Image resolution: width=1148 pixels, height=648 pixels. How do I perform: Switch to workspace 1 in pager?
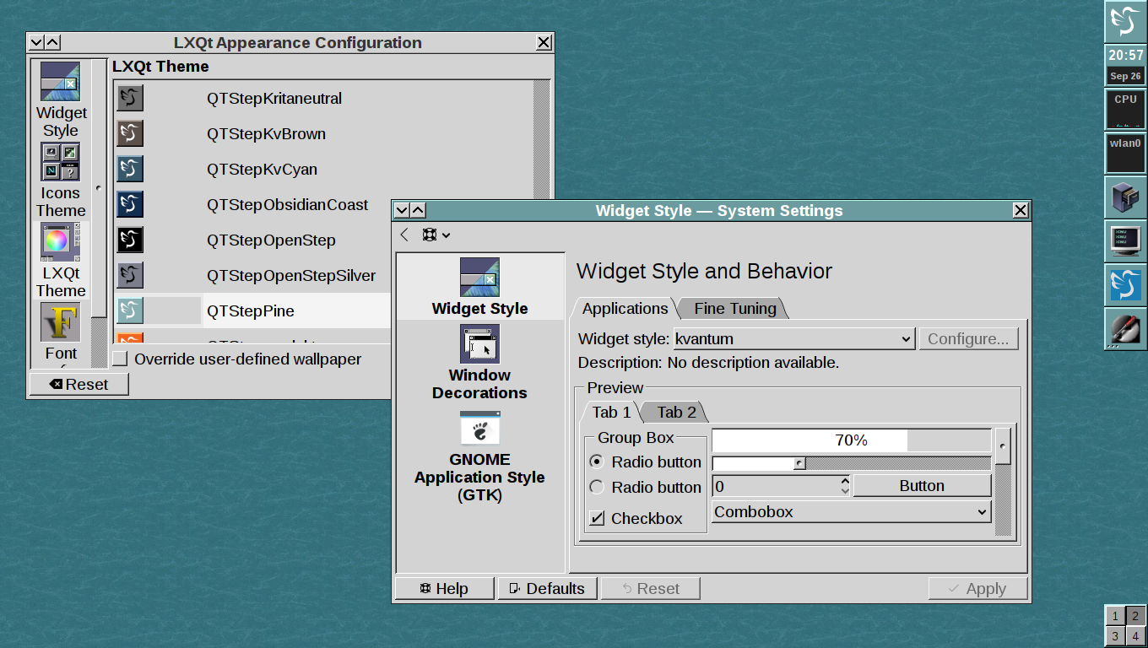[x=1115, y=616]
